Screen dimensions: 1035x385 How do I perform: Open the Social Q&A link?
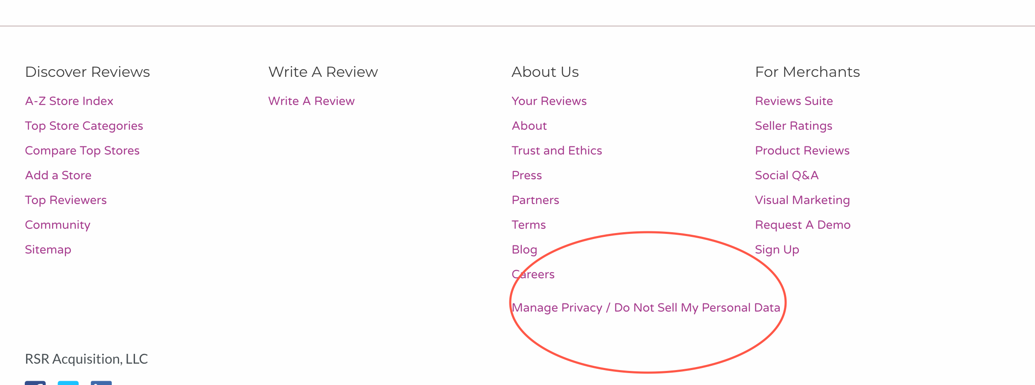coord(787,175)
